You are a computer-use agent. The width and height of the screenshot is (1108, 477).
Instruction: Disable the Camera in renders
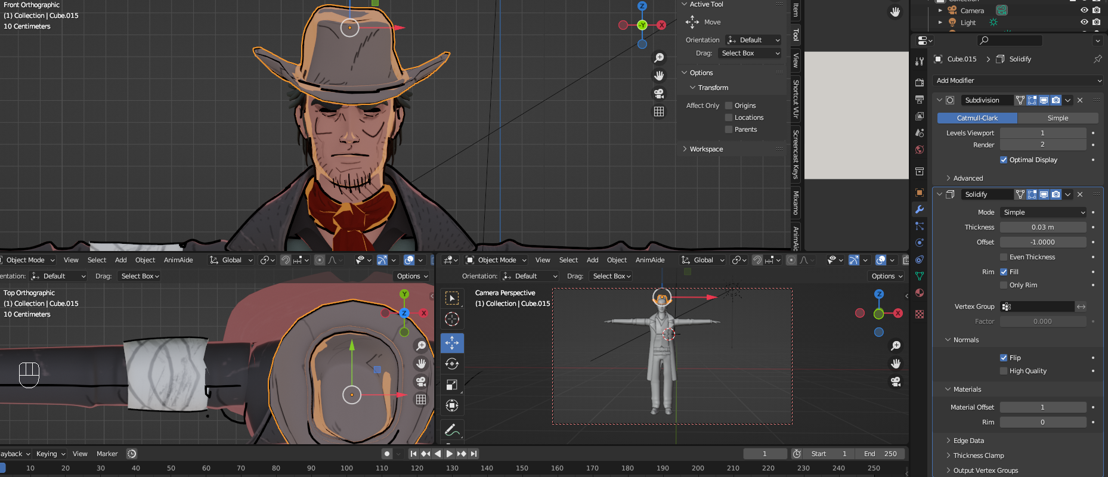point(1096,10)
